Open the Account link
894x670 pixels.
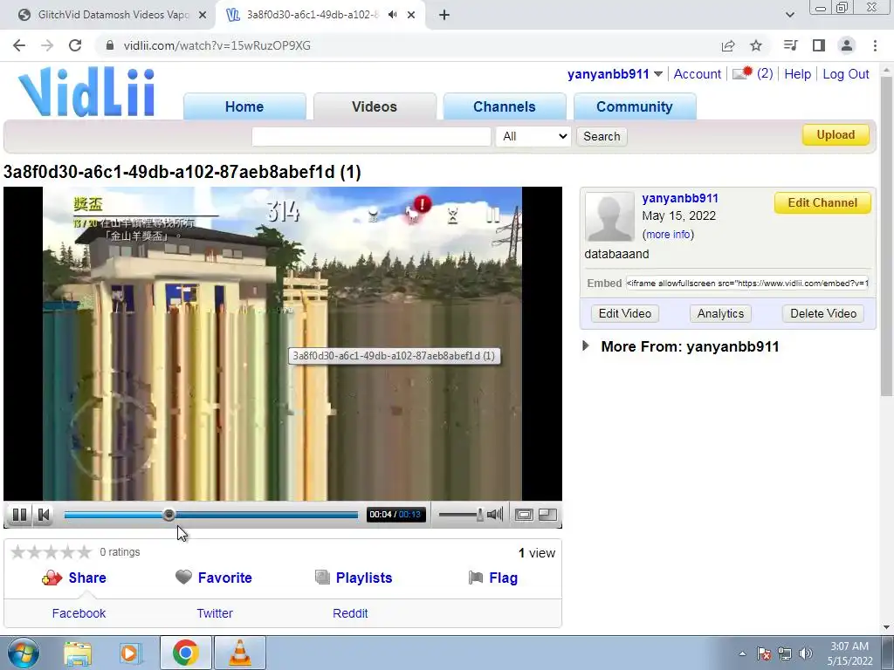pos(698,74)
